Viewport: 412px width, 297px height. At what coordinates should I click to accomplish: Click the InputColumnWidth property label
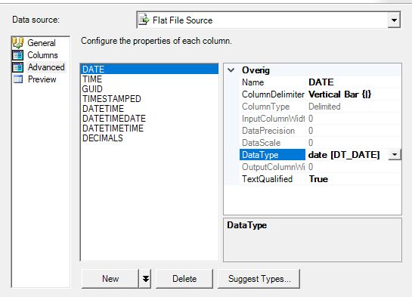pos(273,119)
